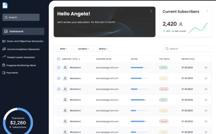Check the checkbox in the unchecked Expired row

[59, 121]
